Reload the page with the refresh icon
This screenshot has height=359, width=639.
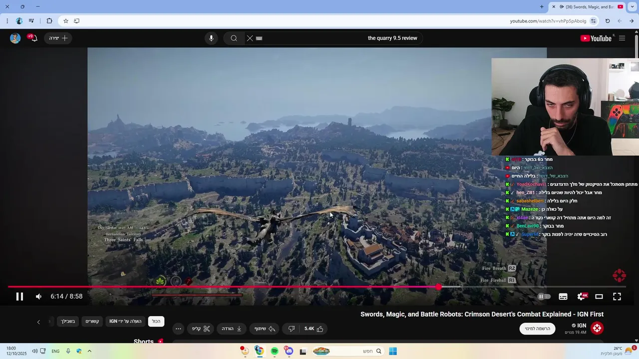608,21
